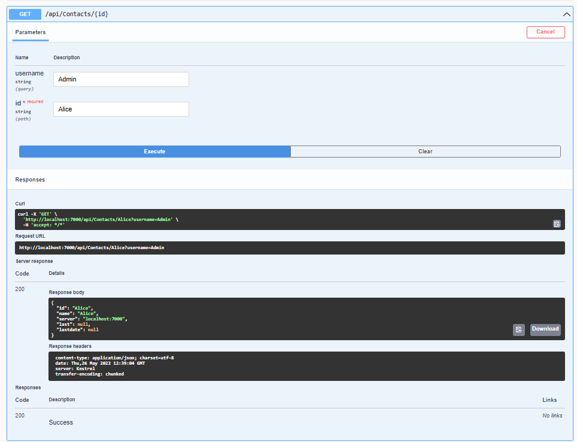Copy the curl command to clipboard
Image resolution: width=577 pixels, height=442 pixels.
pyautogui.click(x=557, y=223)
